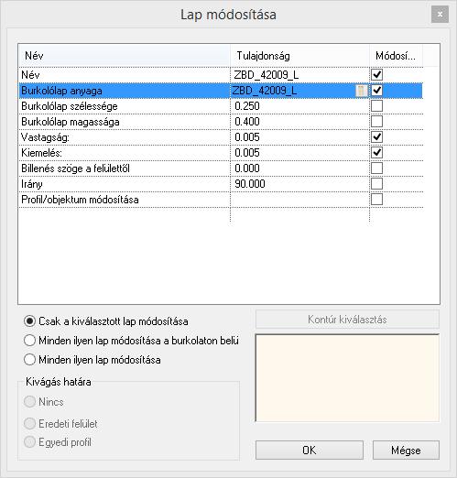Click the Vastagság value 0.005
The image size is (457, 478).
coord(247,137)
